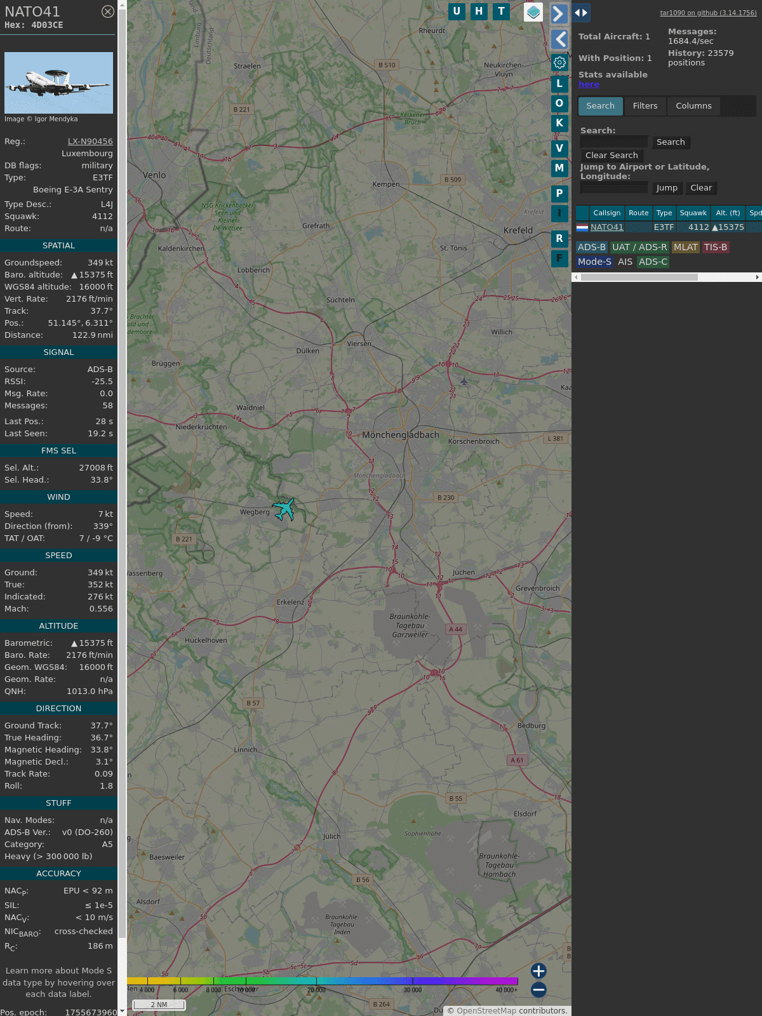Click the altitude color scale bar
The height and width of the screenshot is (1016, 762).
(323, 981)
